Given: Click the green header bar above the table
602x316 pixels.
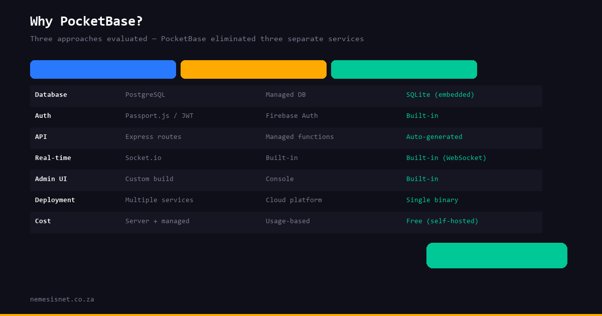Looking at the screenshot, I should [x=404, y=69].
